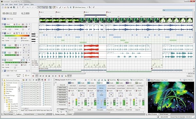Screen dimensions: 196x119
Task: Click the red Drums event on timeline
Action: [x=91, y=48]
